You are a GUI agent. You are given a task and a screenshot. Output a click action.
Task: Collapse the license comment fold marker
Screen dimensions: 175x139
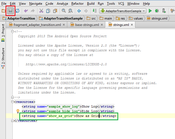(x=12, y=32)
